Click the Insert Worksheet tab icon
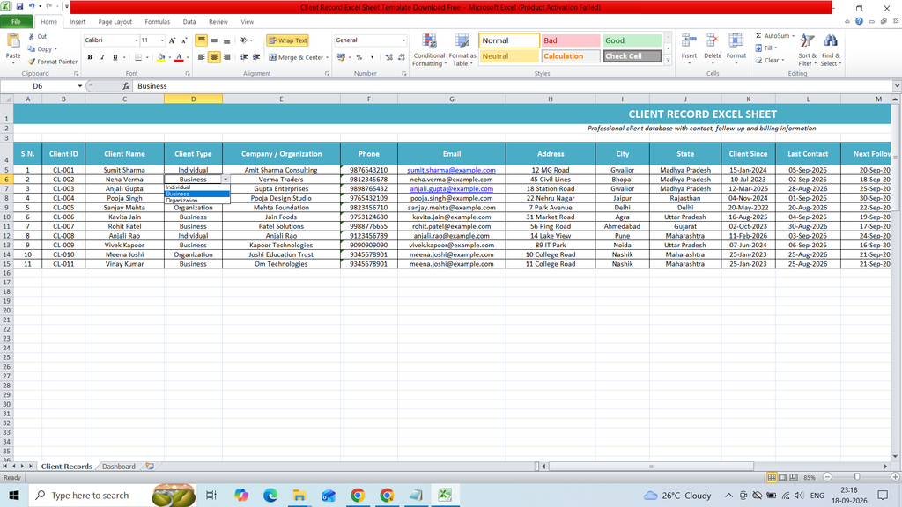The width and height of the screenshot is (902, 507). tap(150, 467)
